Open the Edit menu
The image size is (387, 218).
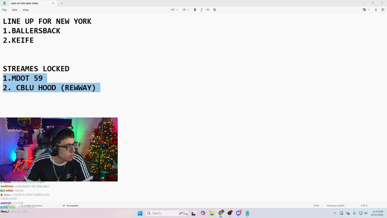point(15,10)
